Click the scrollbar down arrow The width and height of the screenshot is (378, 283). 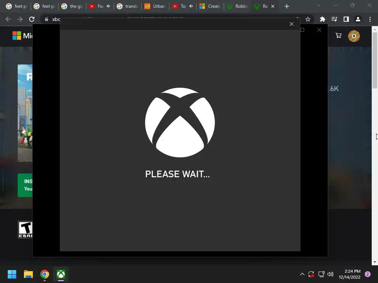coord(375,262)
